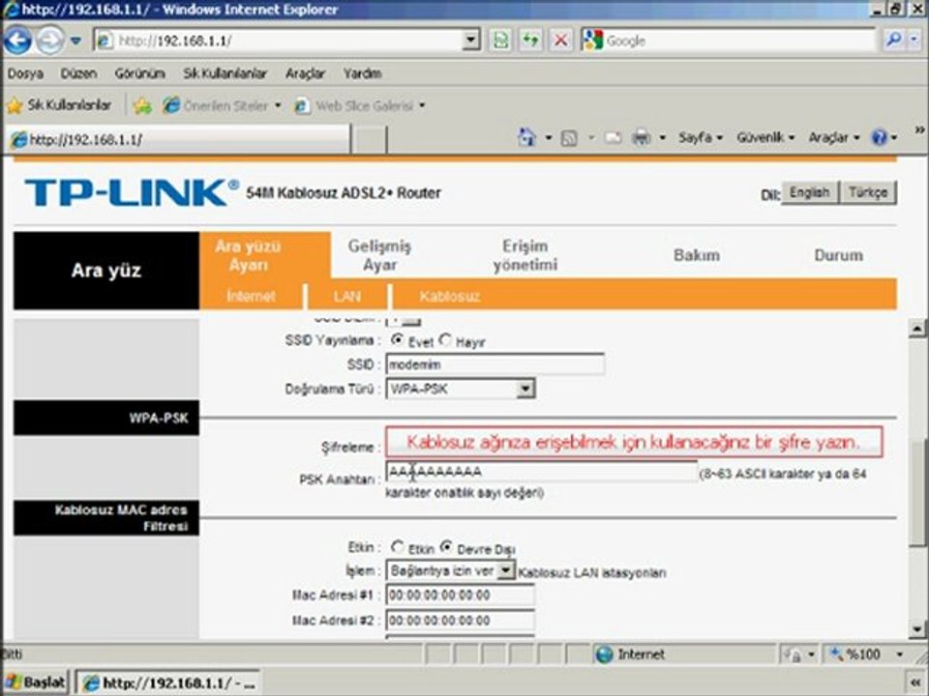This screenshot has width=929, height=696.
Task: Click inside the Google search box
Action: coord(737,41)
